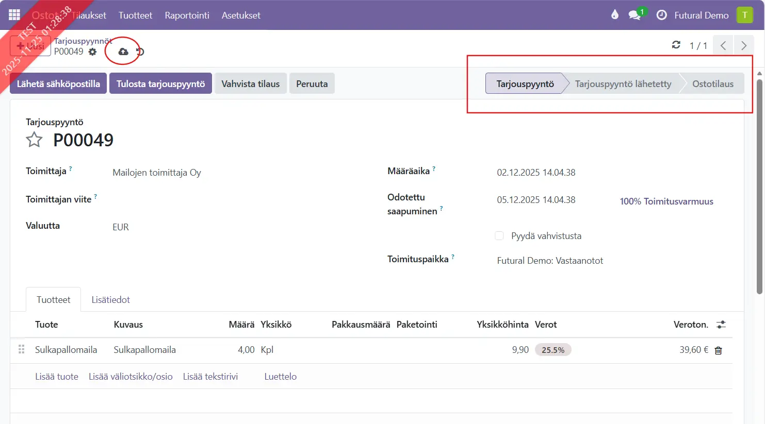Tick the Pyydä vahvistusta checkbox
This screenshot has width=765, height=424.
499,236
